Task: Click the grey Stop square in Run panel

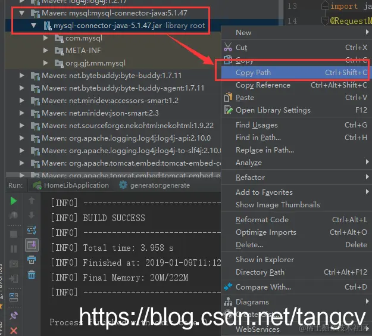Action: click(14, 234)
